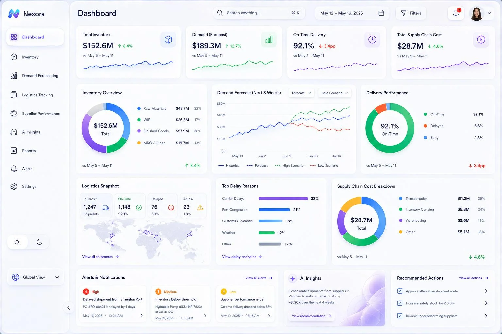This screenshot has height=334, width=502.
Task: Click the Raw Materials blue legend dot
Action: (x=139, y=108)
